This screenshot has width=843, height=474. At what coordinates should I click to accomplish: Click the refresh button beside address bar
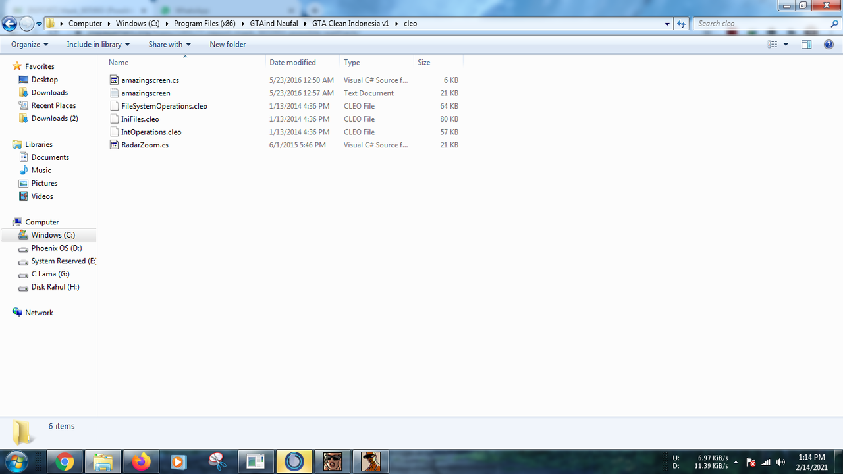coord(682,24)
